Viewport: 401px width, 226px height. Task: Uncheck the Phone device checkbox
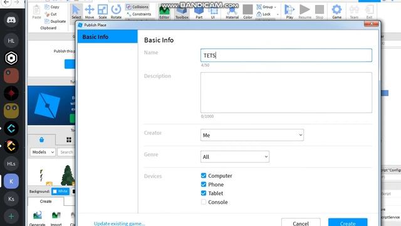[x=203, y=184]
